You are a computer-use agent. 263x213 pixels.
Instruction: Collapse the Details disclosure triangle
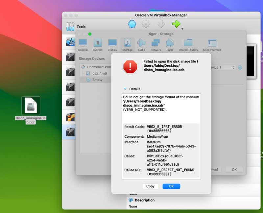125,89
